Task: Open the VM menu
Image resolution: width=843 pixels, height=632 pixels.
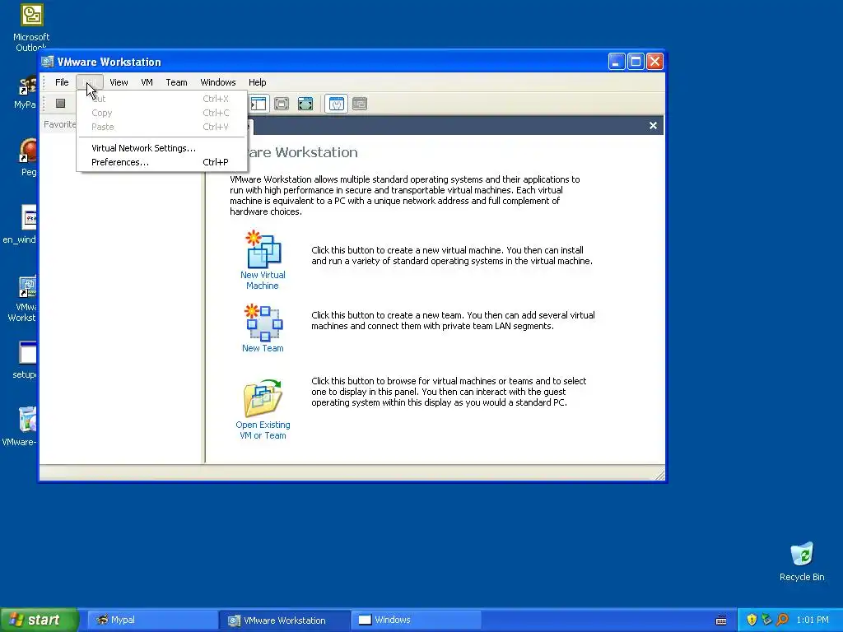Action: (147, 82)
